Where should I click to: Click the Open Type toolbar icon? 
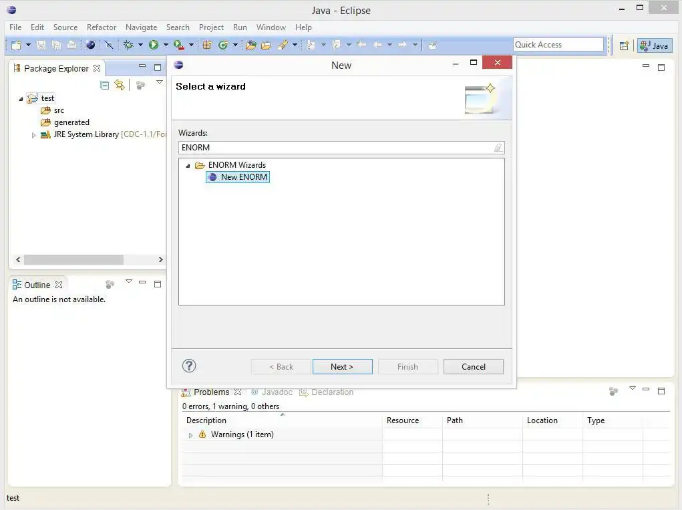pyautogui.click(x=251, y=45)
